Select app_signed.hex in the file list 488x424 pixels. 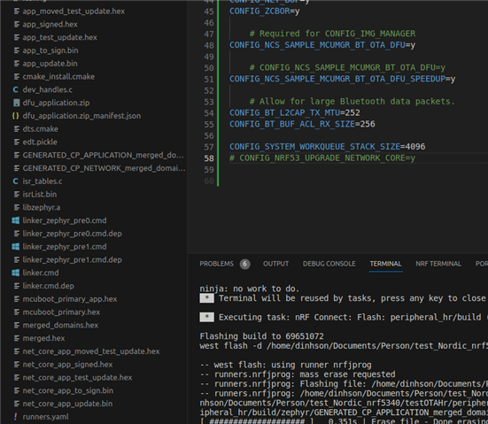pyautogui.click(x=50, y=24)
